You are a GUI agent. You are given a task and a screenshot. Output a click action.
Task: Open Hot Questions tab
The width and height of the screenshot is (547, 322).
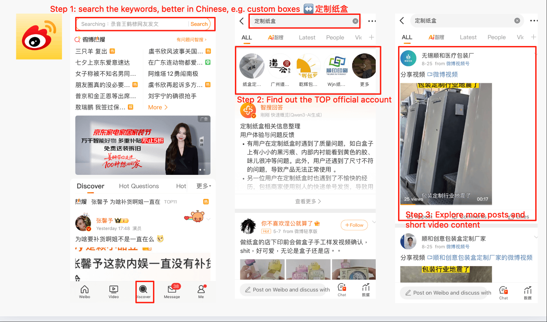[139, 186]
